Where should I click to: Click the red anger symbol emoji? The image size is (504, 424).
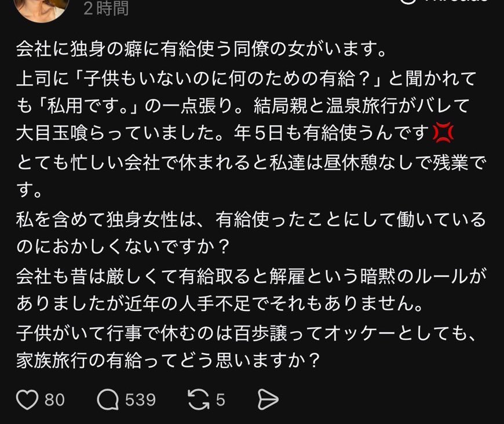click(x=444, y=133)
